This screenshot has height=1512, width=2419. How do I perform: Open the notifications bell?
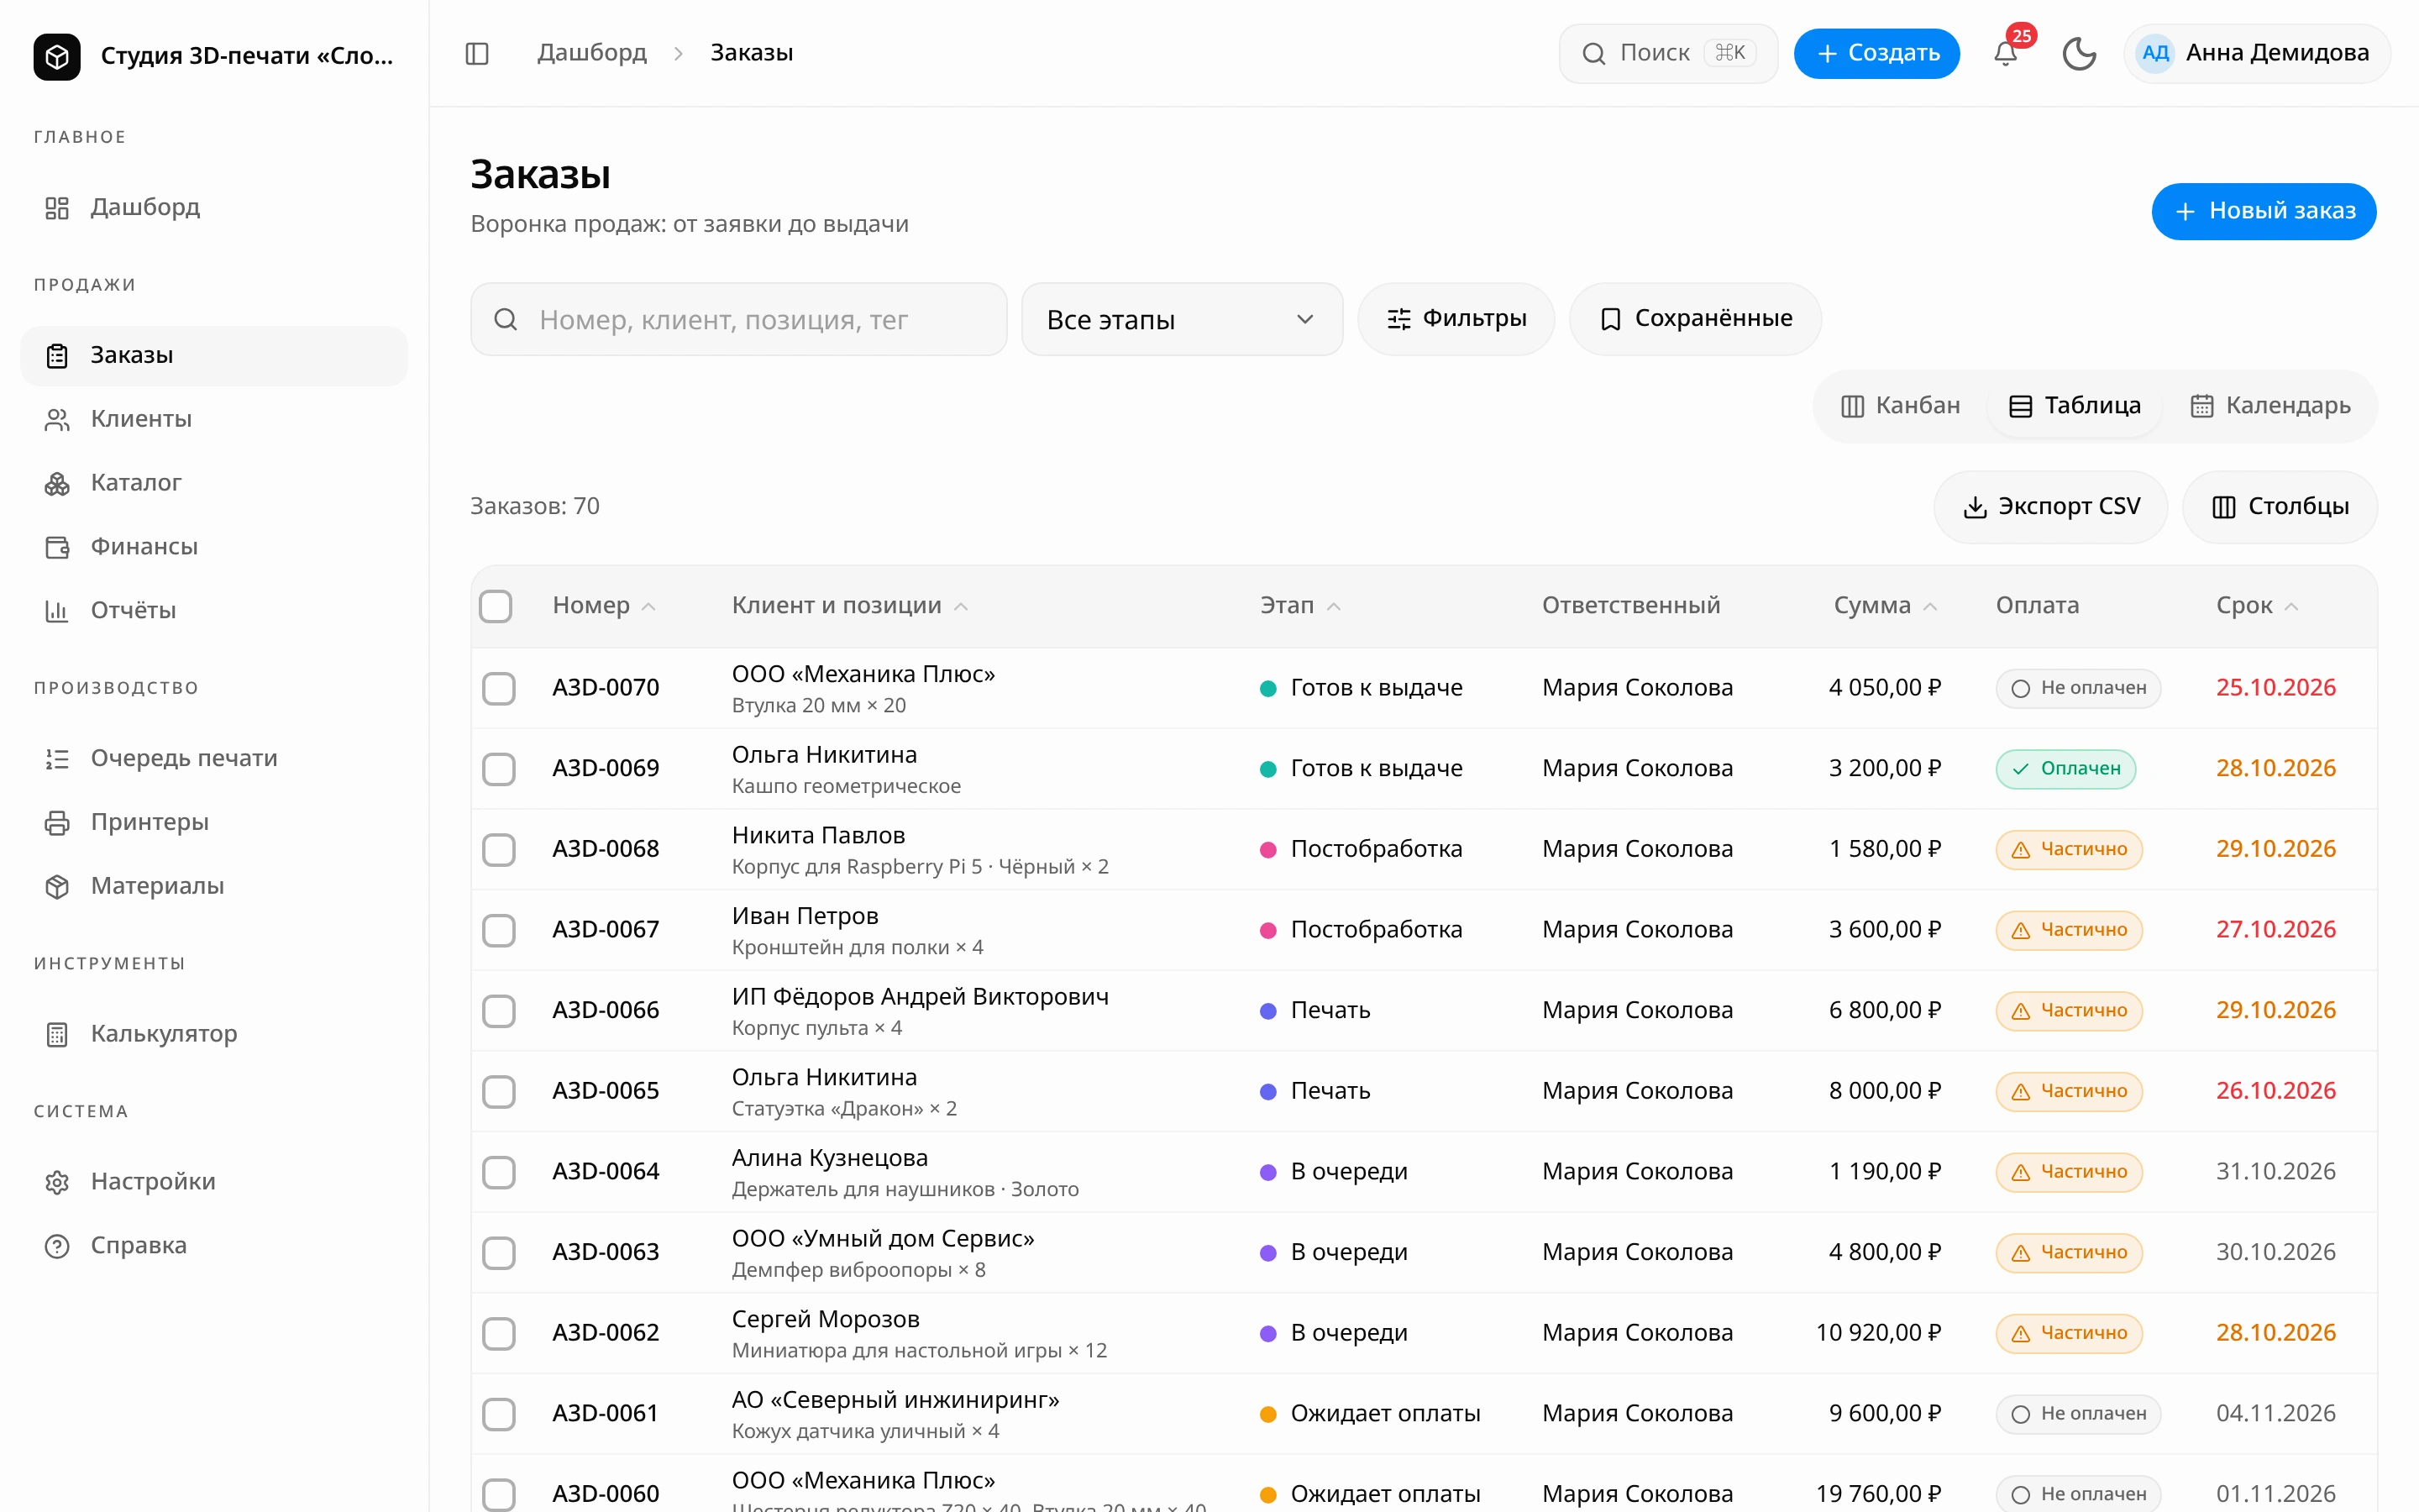pyautogui.click(x=2005, y=53)
